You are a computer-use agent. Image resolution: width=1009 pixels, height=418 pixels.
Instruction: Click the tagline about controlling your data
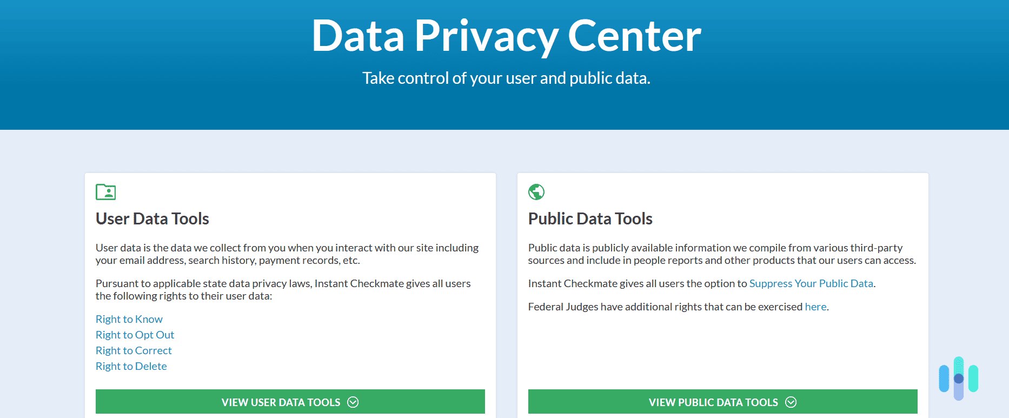[x=507, y=78]
